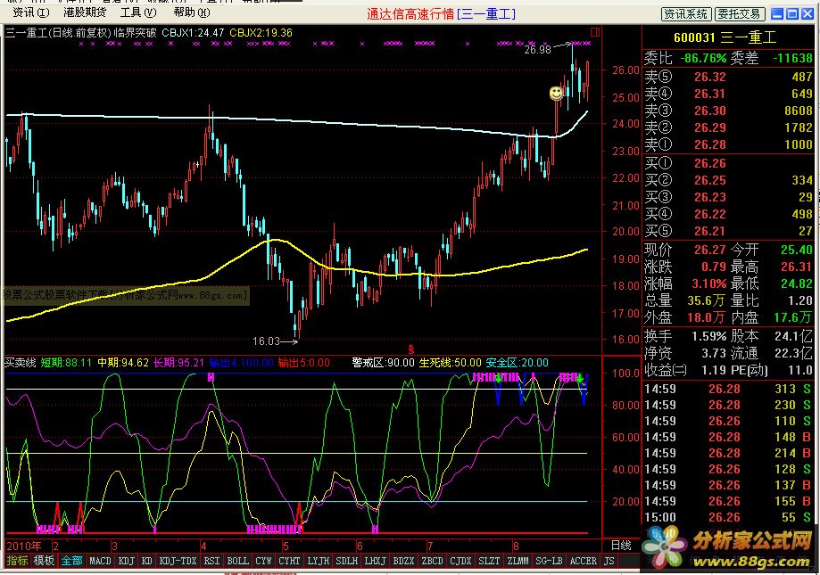Image resolution: width=820 pixels, height=575 pixels.
Task: Maximize the window via blue restore button
Action: coord(792,14)
